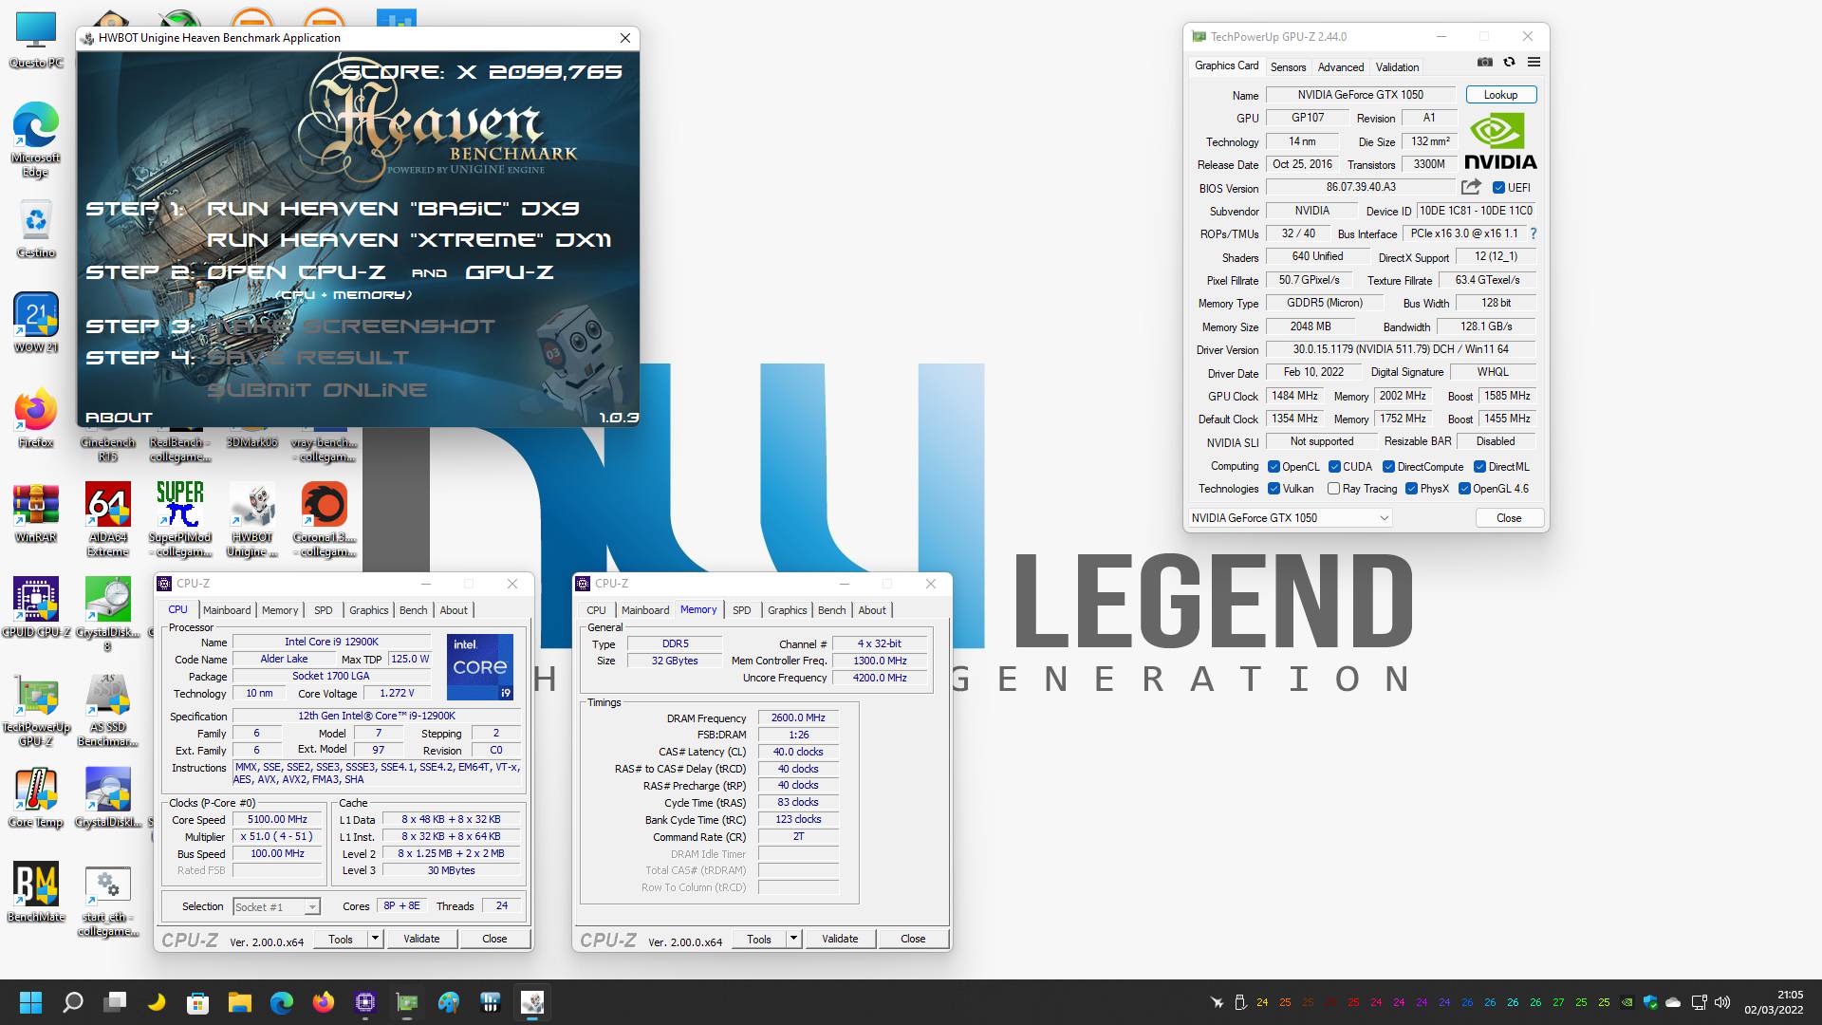The image size is (1822, 1025).
Task: Open the Cestino recycle bin icon
Action: [35, 229]
